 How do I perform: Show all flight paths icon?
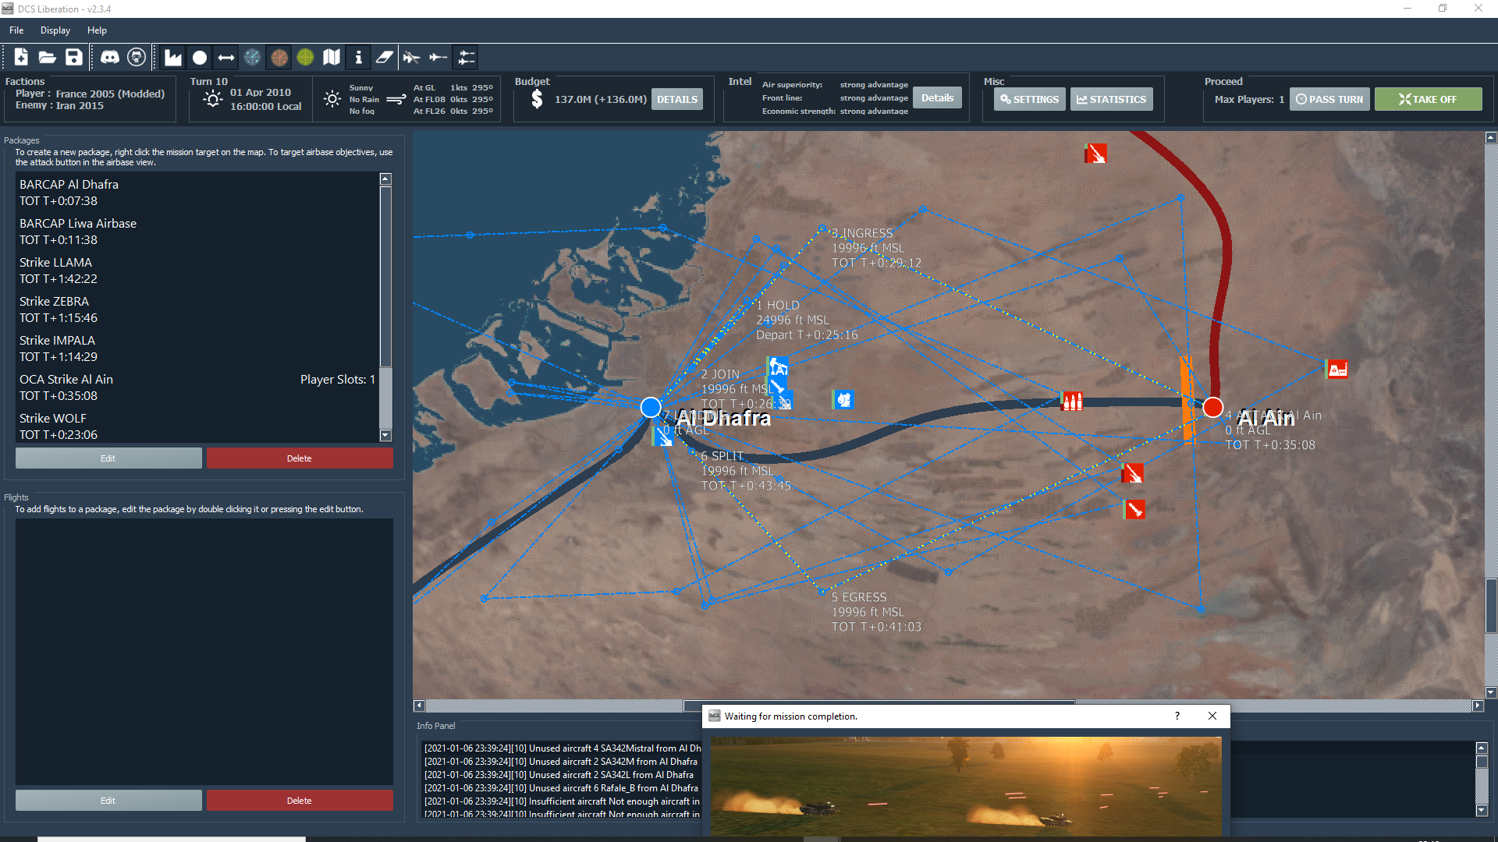coord(467,57)
